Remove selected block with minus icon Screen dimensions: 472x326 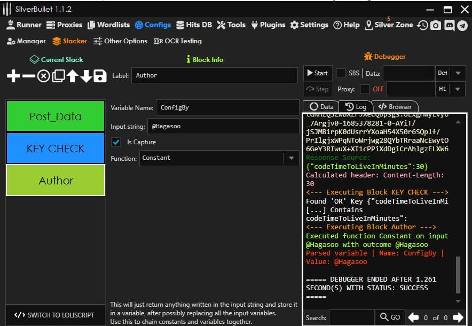[28, 76]
